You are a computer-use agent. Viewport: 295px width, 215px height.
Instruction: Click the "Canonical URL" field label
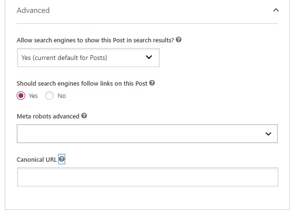coord(37,160)
